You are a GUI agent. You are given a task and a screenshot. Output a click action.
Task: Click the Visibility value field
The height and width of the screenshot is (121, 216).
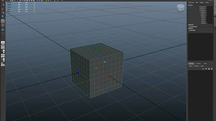click(210, 23)
